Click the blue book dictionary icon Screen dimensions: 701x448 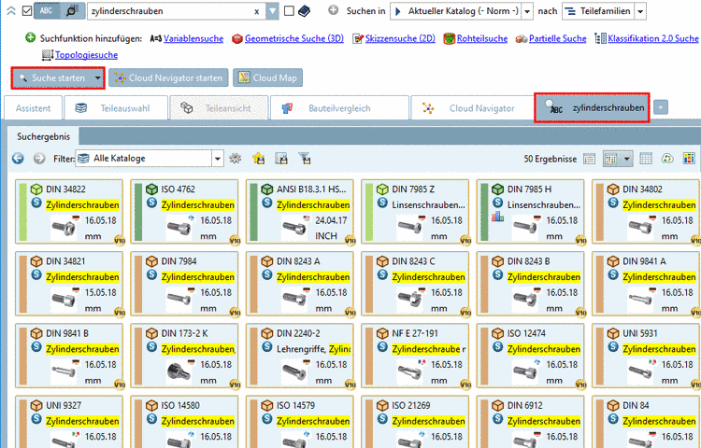pyautogui.click(x=305, y=10)
